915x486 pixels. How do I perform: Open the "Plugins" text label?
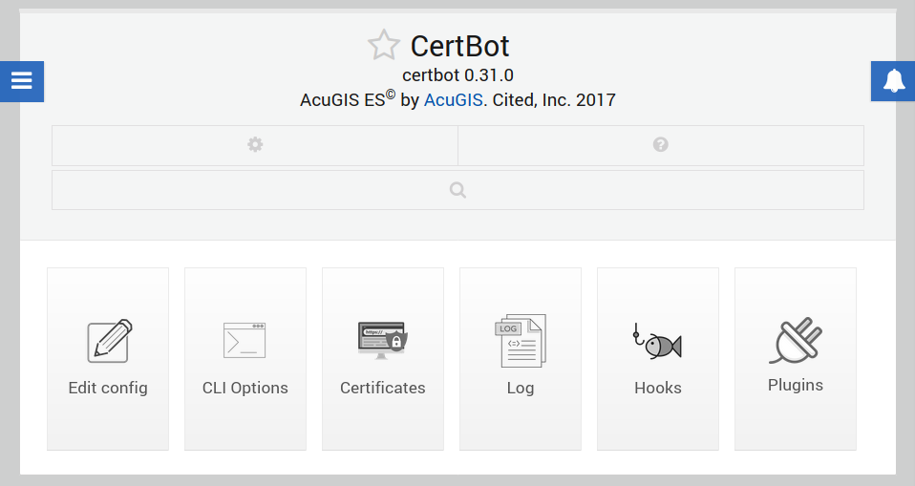click(x=796, y=386)
